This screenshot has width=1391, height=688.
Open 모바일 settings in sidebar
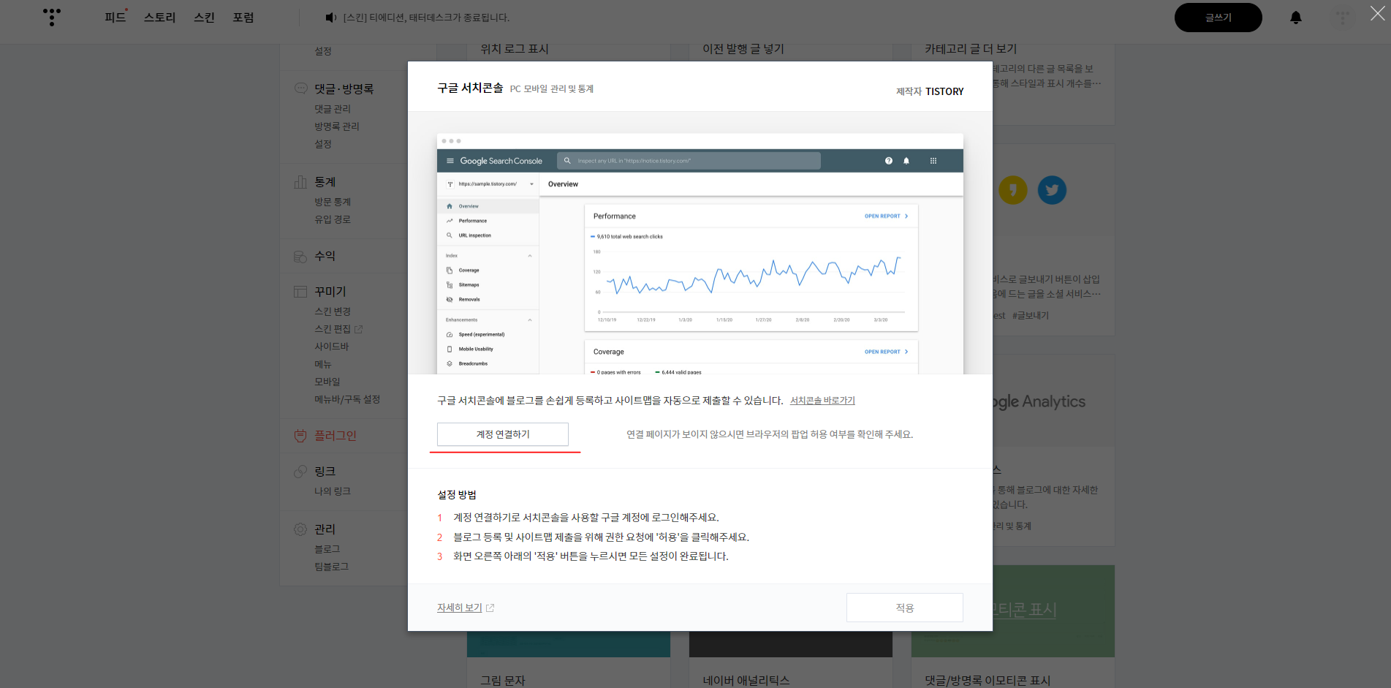point(327,382)
